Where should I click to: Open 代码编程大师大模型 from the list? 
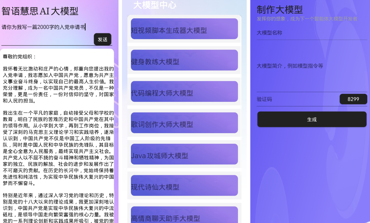coord(184,92)
